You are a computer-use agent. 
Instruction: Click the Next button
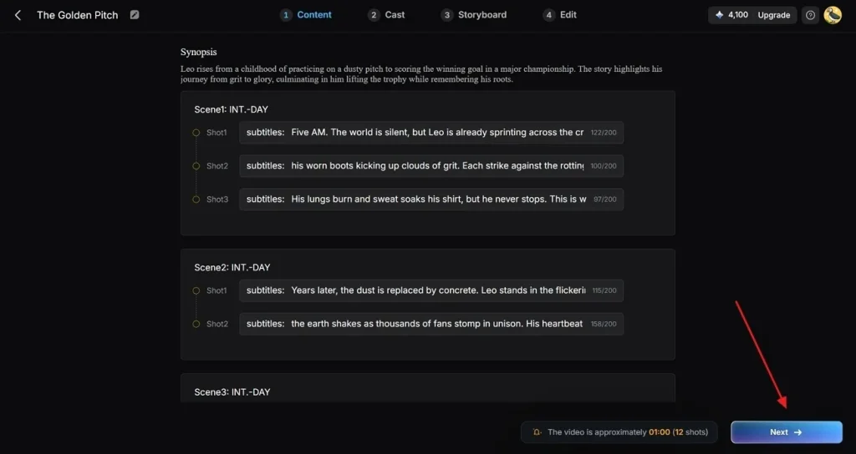tap(786, 431)
